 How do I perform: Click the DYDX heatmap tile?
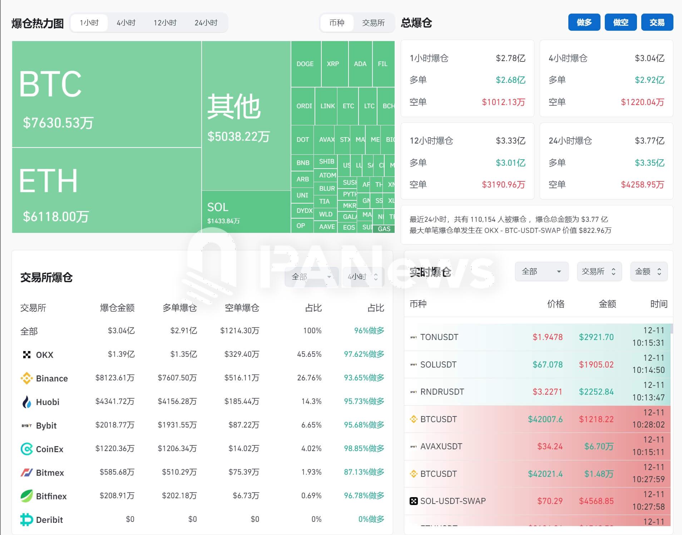coord(302,211)
